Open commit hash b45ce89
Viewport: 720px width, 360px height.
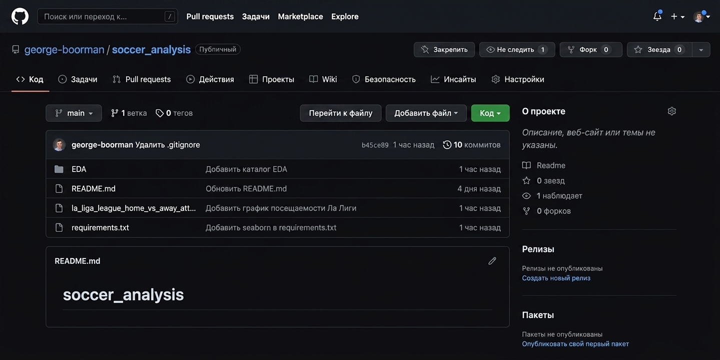(x=375, y=145)
